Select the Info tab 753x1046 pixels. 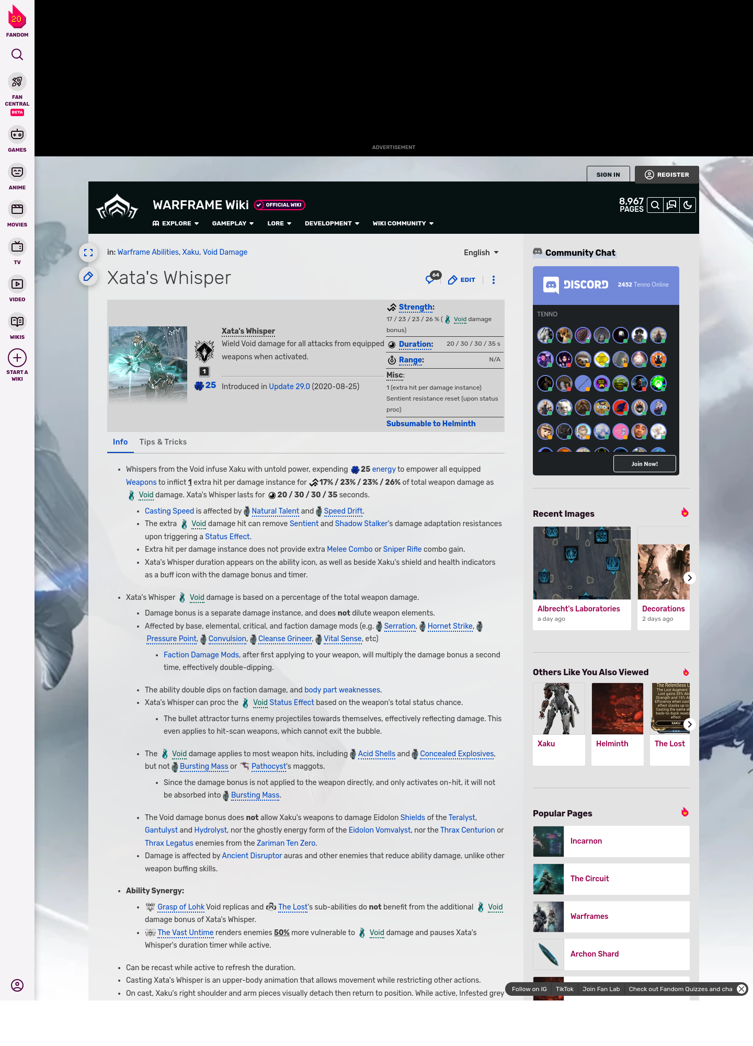point(120,442)
